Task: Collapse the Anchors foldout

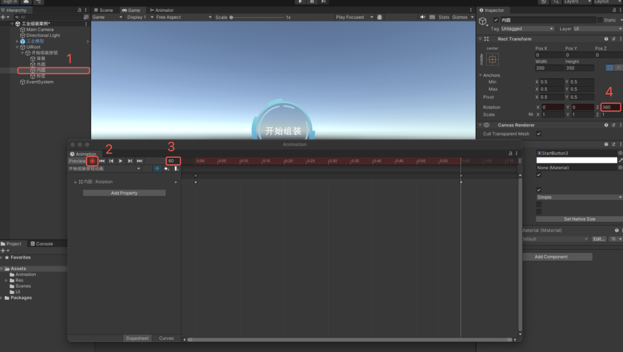Action: [x=480, y=75]
